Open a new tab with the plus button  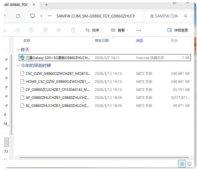47,5
